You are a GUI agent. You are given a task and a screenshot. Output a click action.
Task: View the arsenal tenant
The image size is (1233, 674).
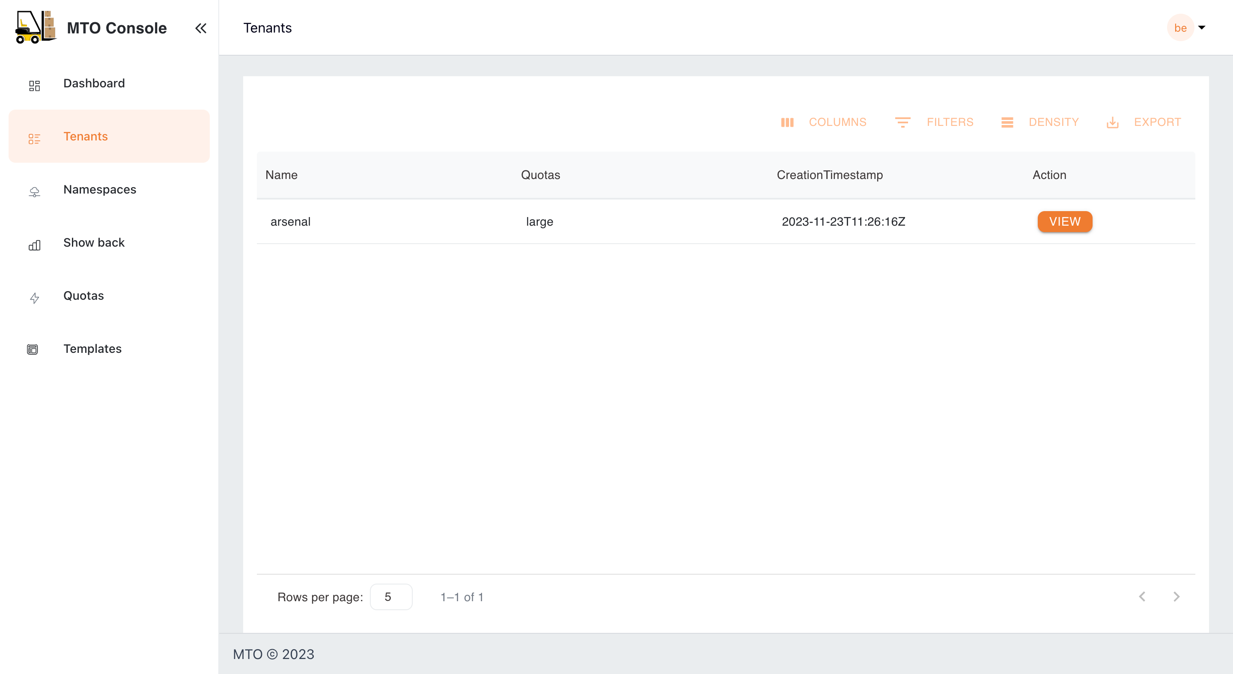click(1065, 222)
